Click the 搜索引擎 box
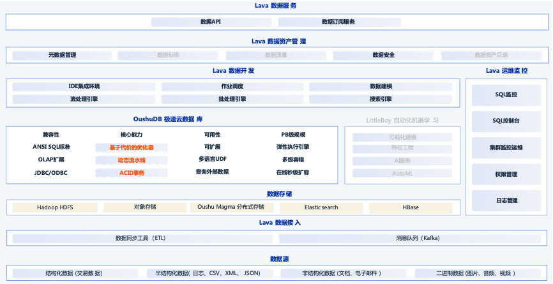The image size is (553, 284). point(381,100)
